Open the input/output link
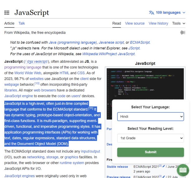 pos(90,151)
